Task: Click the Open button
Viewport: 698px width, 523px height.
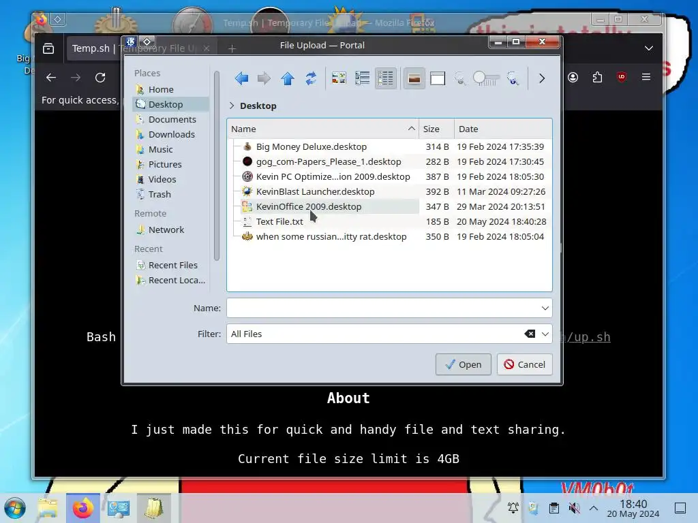Action: click(463, 365)
